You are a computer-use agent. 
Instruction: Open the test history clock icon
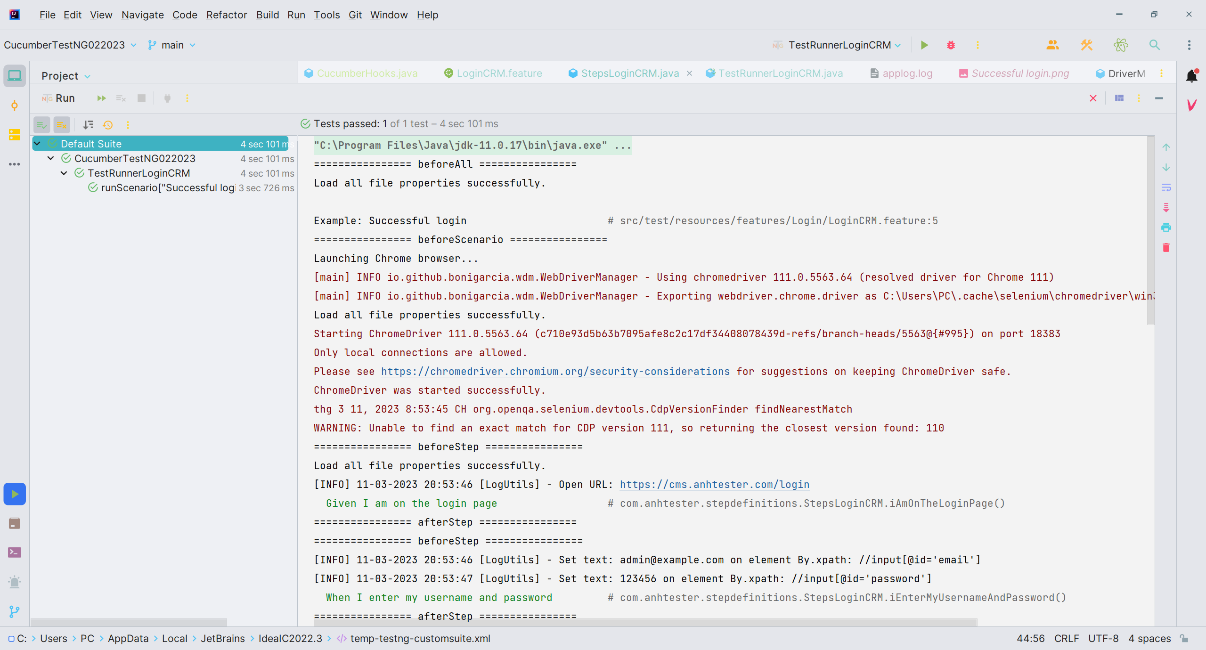pos(108,125)
